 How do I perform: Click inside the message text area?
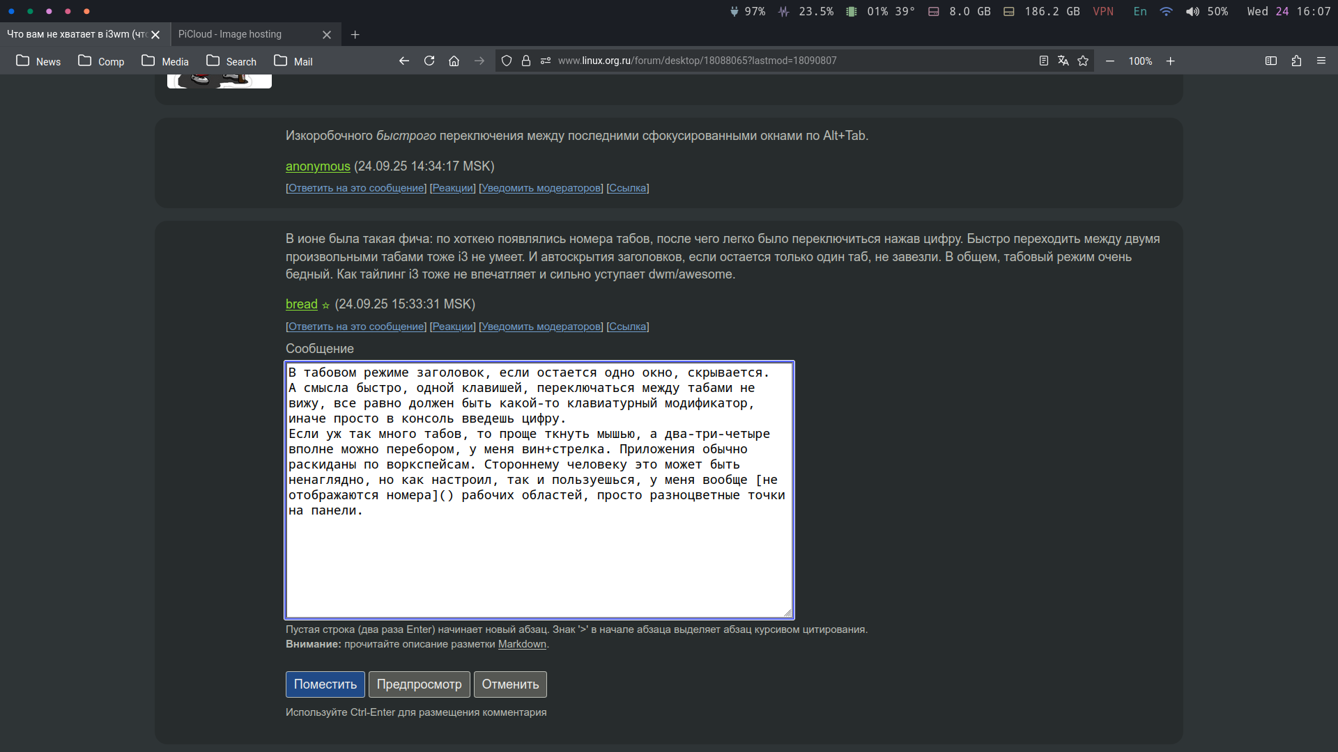click(539, 557)
